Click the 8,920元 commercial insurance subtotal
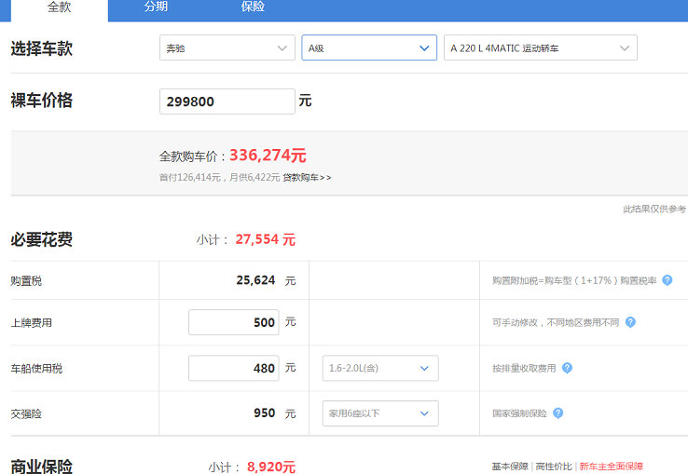This screenshot has width=688, height=474. (270, 467)
